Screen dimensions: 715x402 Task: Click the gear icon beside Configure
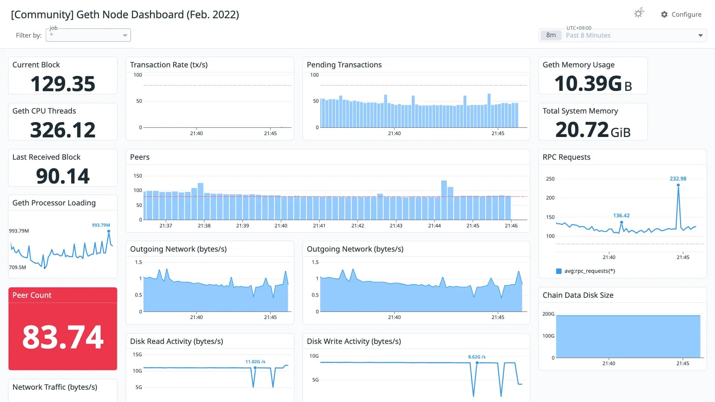(x=664, y=15)
